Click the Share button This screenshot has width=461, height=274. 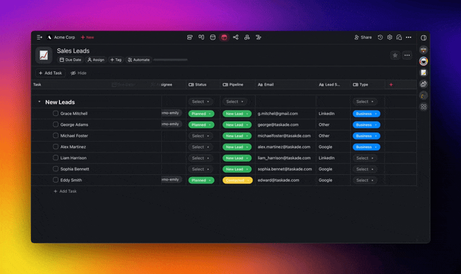pyautogui.click(x=363, y=37)
